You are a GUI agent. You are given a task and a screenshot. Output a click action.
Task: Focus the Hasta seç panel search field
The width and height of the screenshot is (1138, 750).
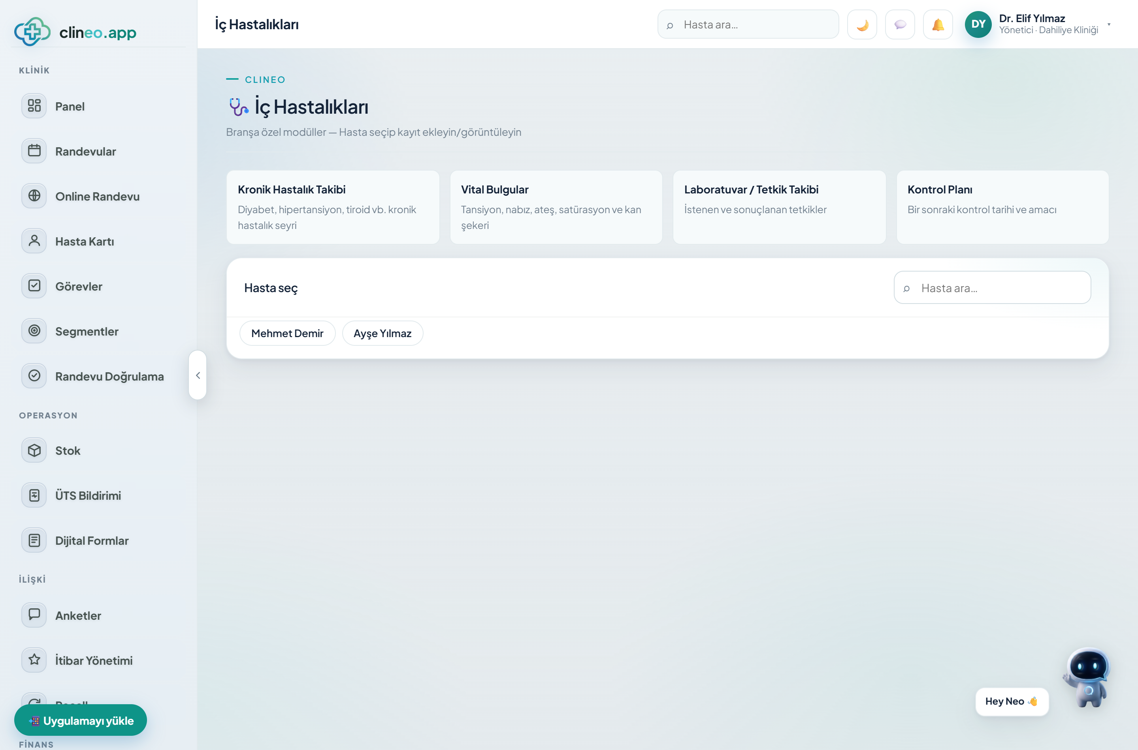(x=992, y=287)
